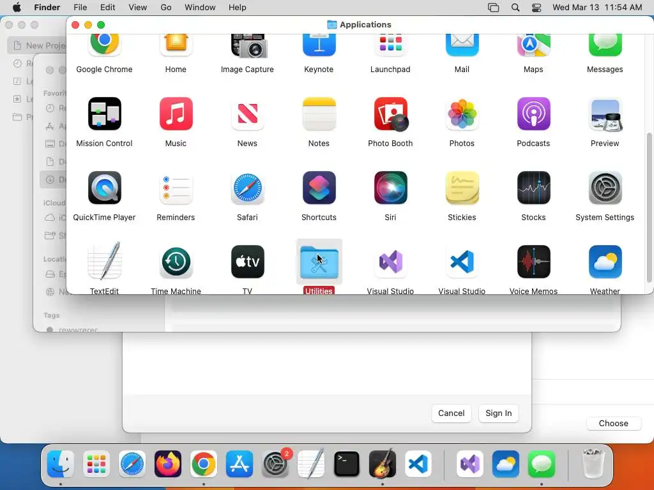This screenshot has height=490, width=654.
Task: Open Messages from the Dock
Action: click(x=542, y=464)
